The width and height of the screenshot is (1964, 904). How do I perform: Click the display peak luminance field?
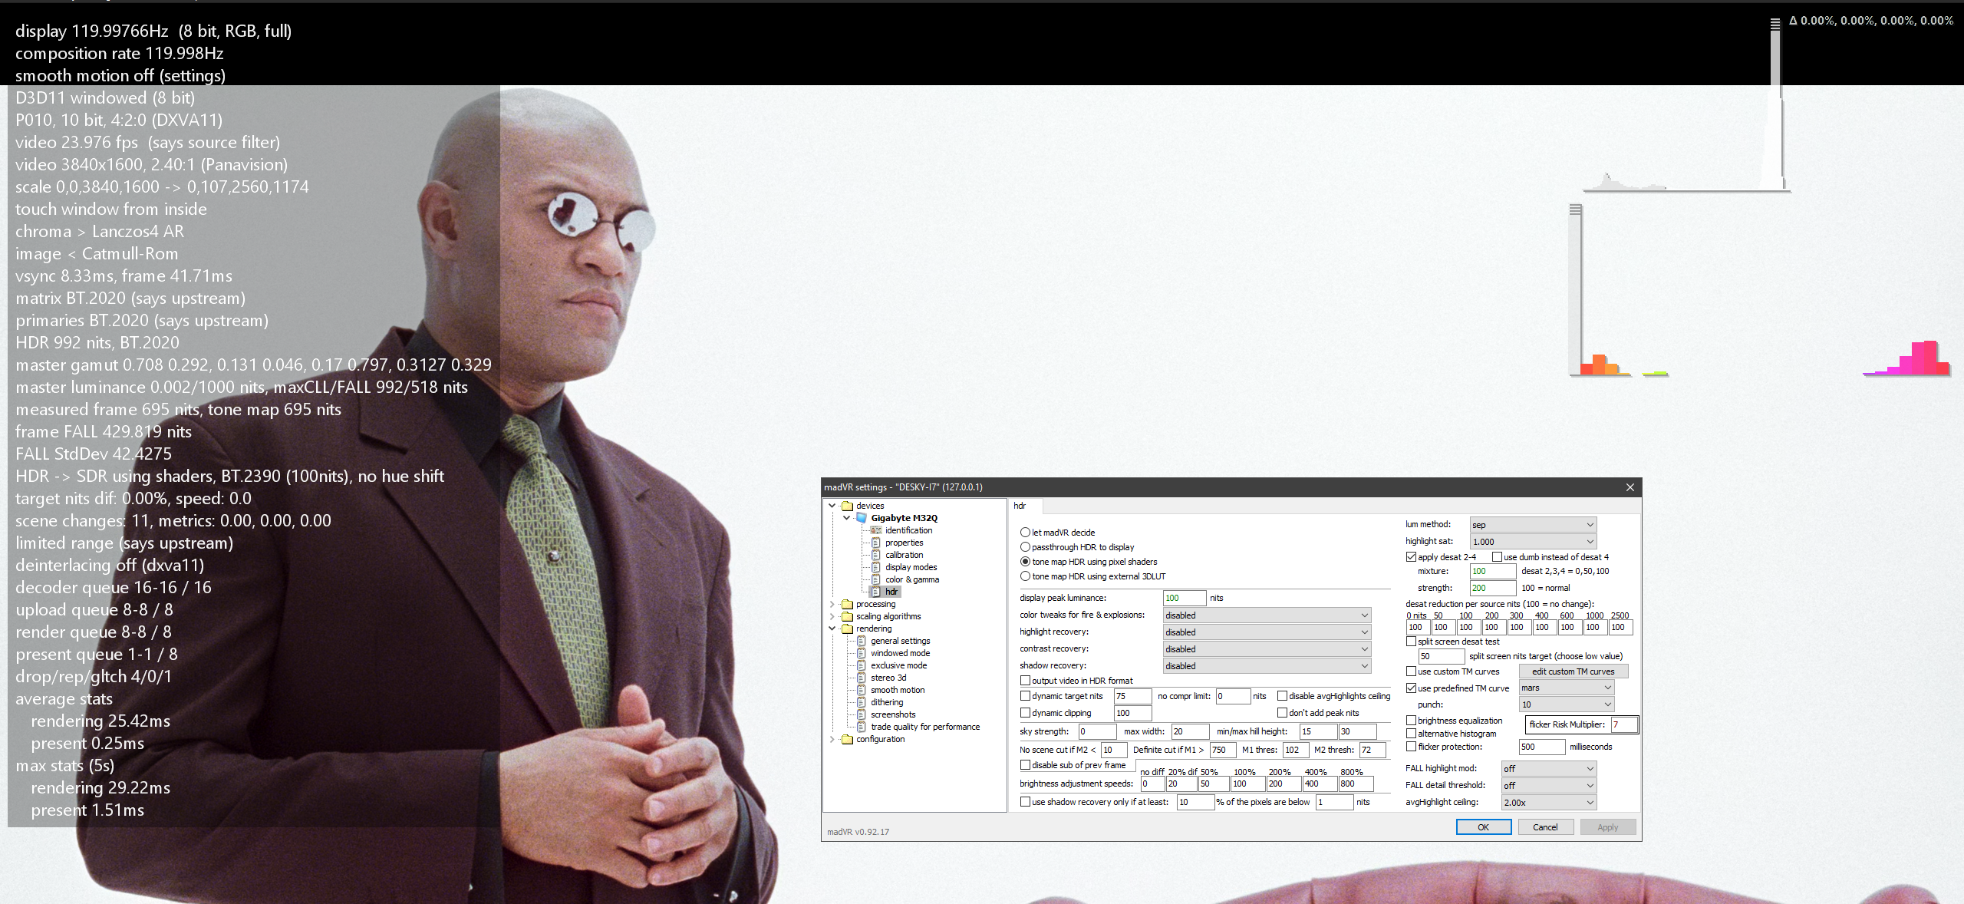click(1184, 598)
